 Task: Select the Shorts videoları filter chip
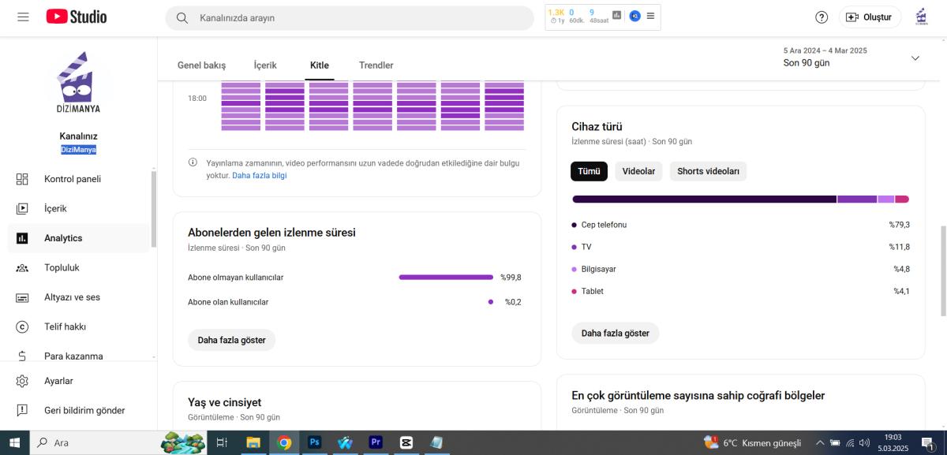pos(708,171)
